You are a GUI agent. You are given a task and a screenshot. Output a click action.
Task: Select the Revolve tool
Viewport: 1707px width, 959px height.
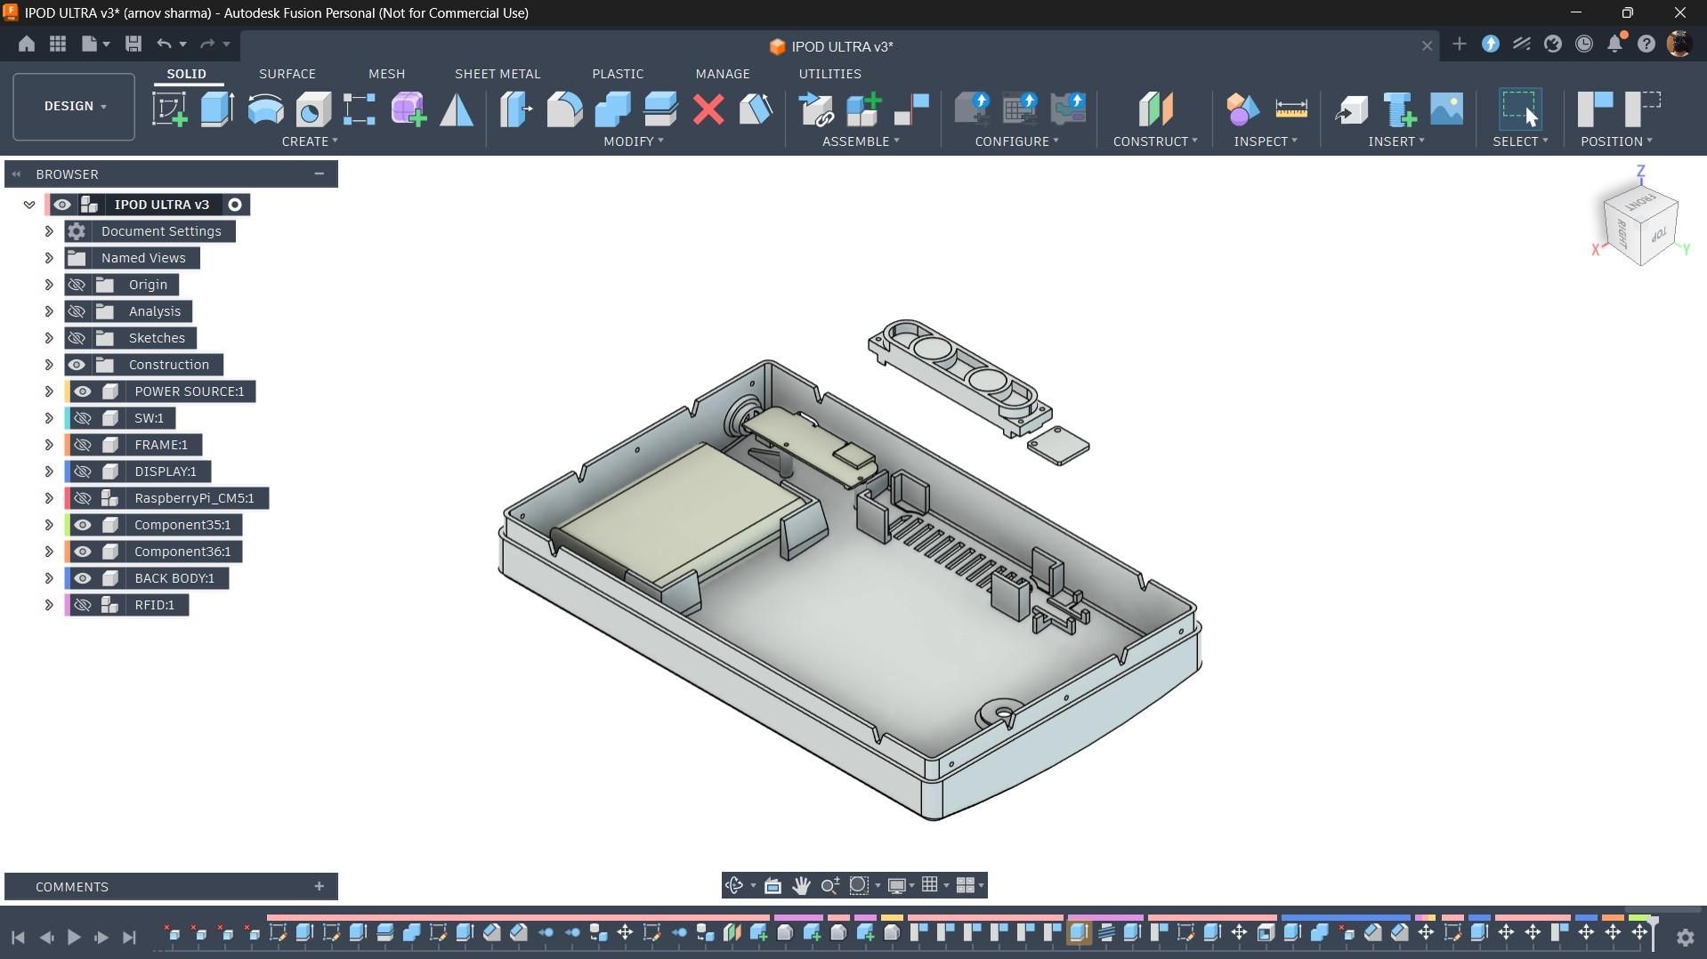[x=265, y=109]
